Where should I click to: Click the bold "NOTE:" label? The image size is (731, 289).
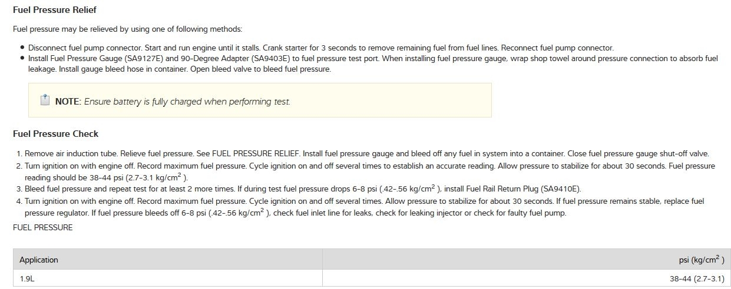coord(68,102)
